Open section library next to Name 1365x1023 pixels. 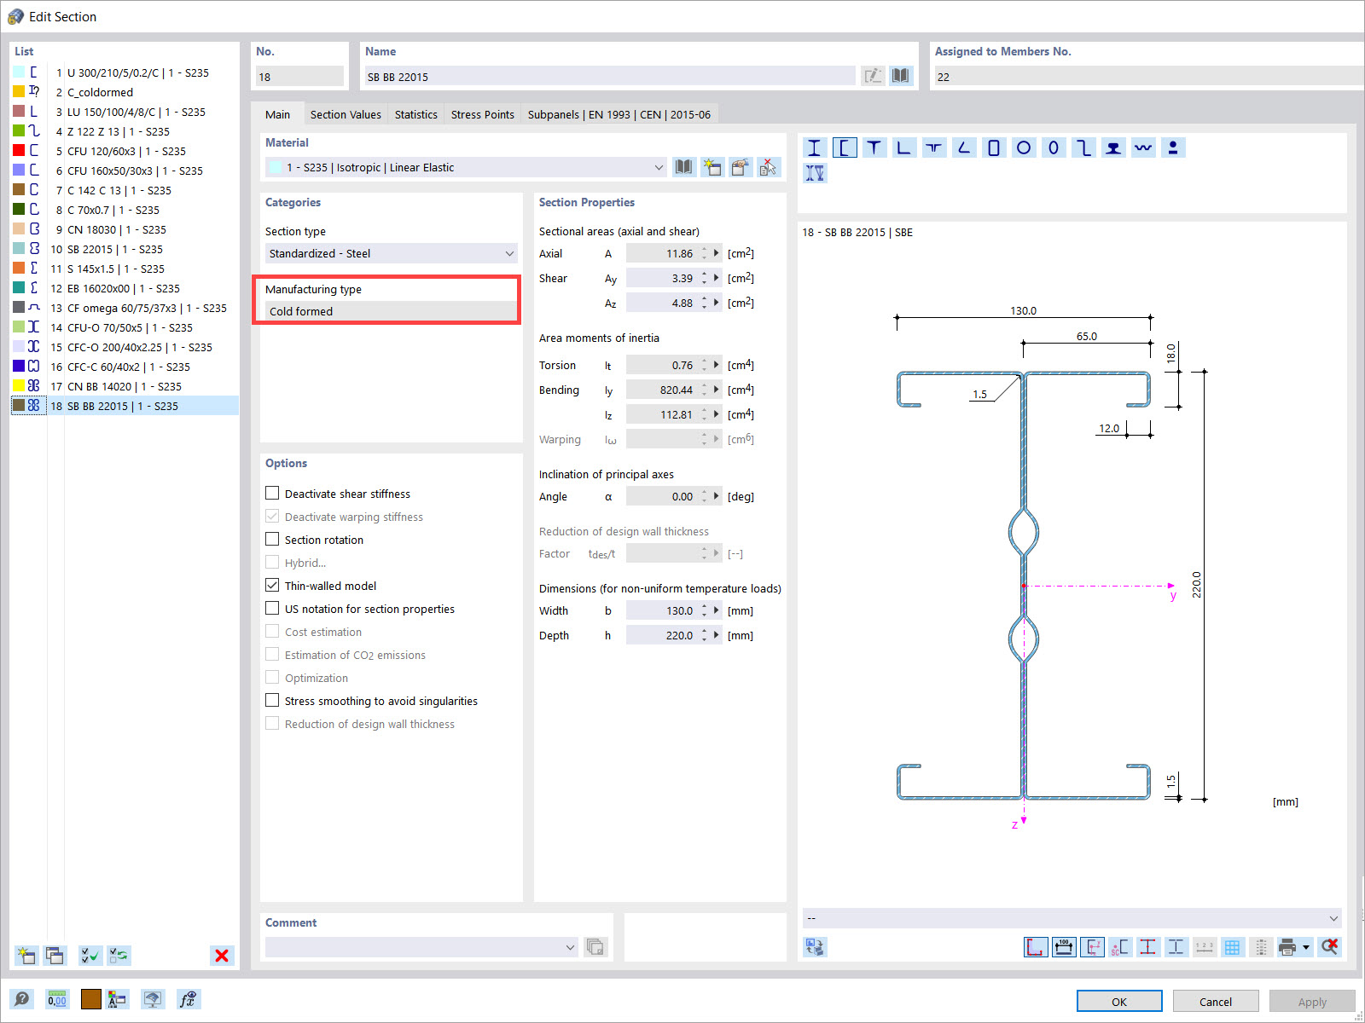[900, 76]
